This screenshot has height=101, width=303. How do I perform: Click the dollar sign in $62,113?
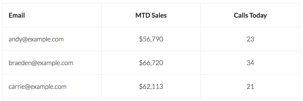click(141, 87)
